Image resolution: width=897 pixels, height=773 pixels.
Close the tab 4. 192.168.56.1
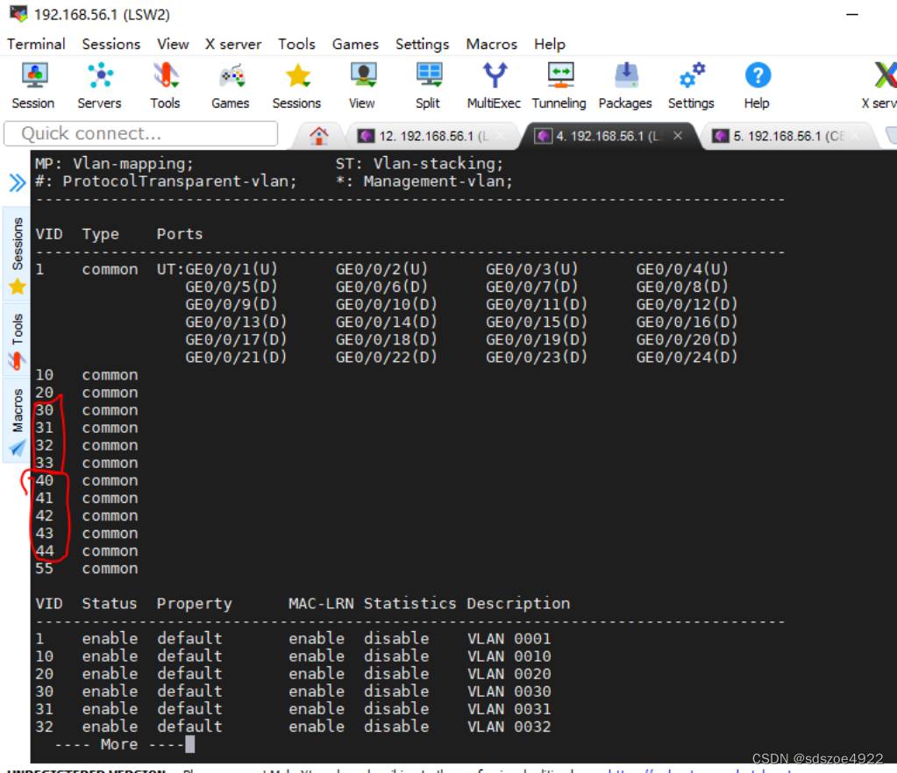677,136
